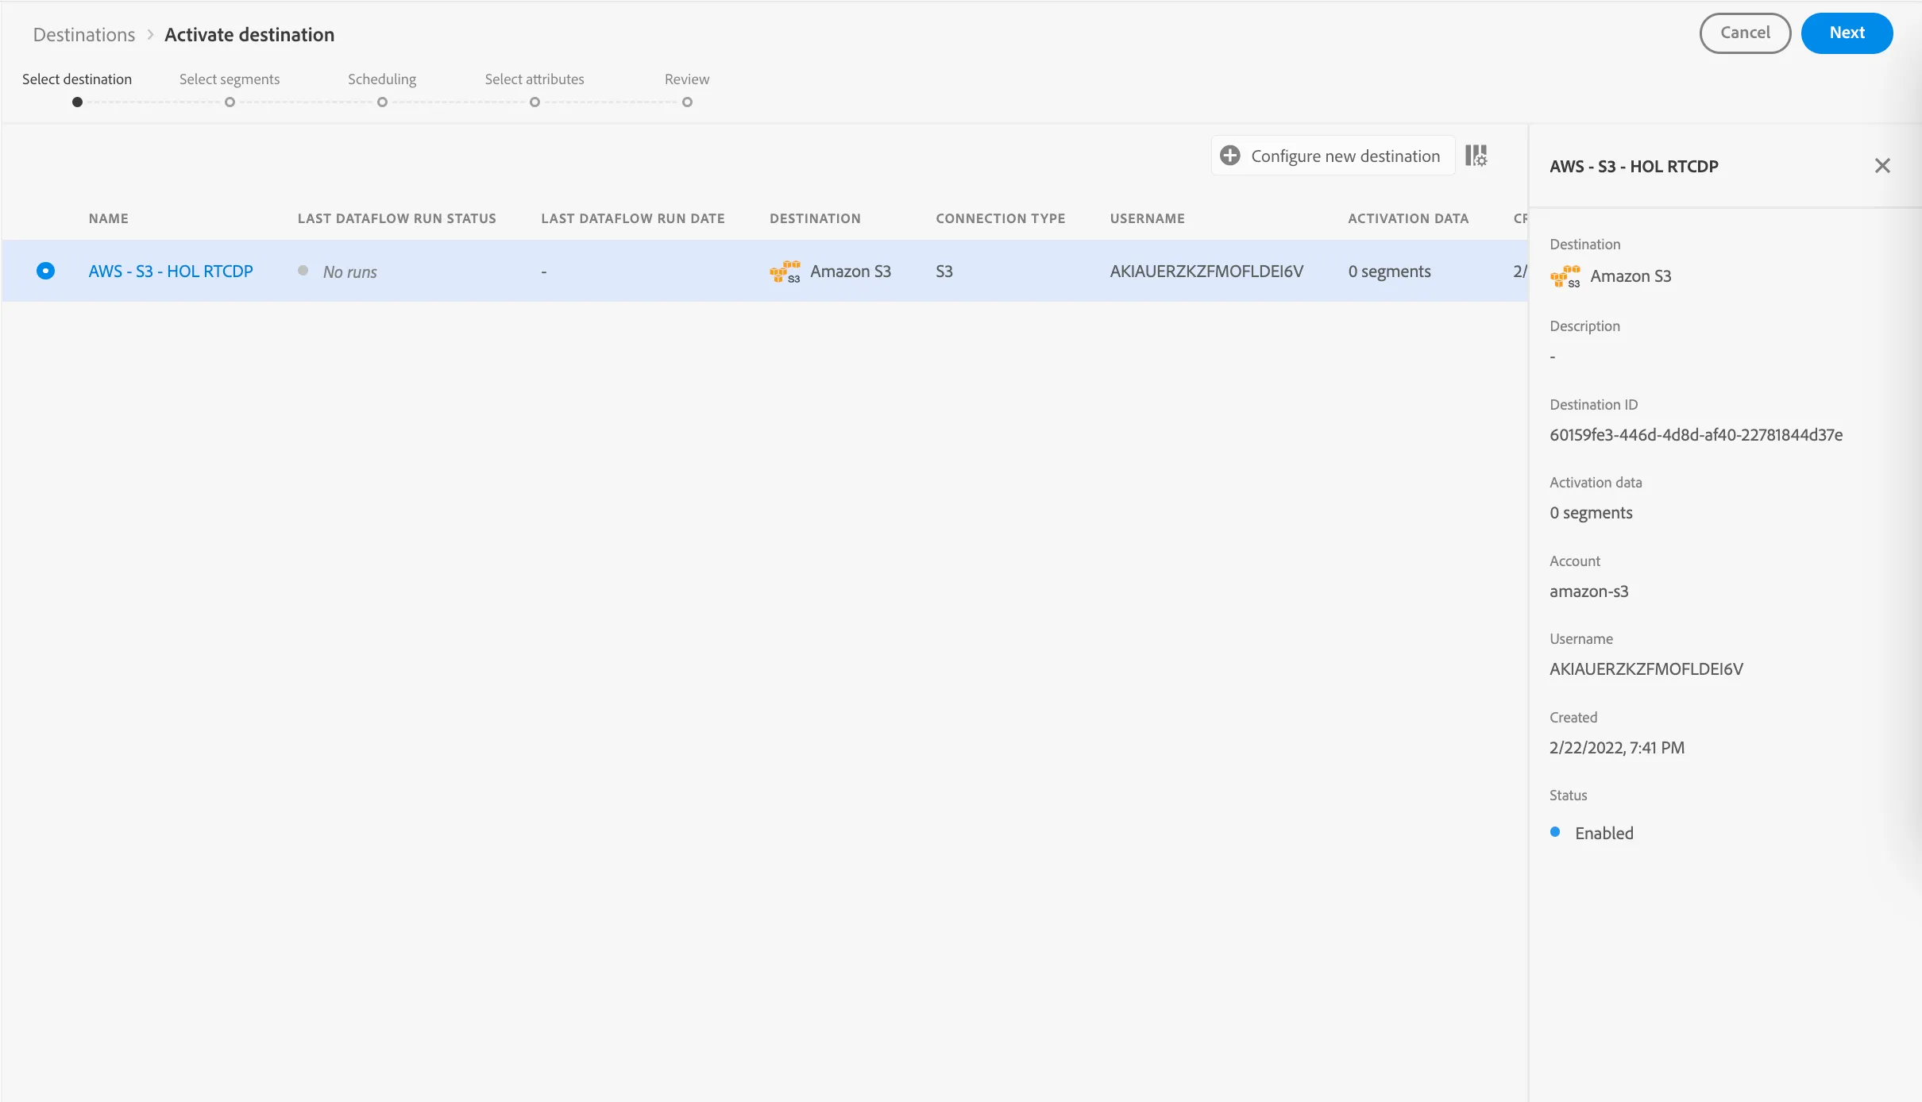Select the AWS - S3 - HOL RTCDP radio button
1922x1102 pixels.
coord(45,271)
